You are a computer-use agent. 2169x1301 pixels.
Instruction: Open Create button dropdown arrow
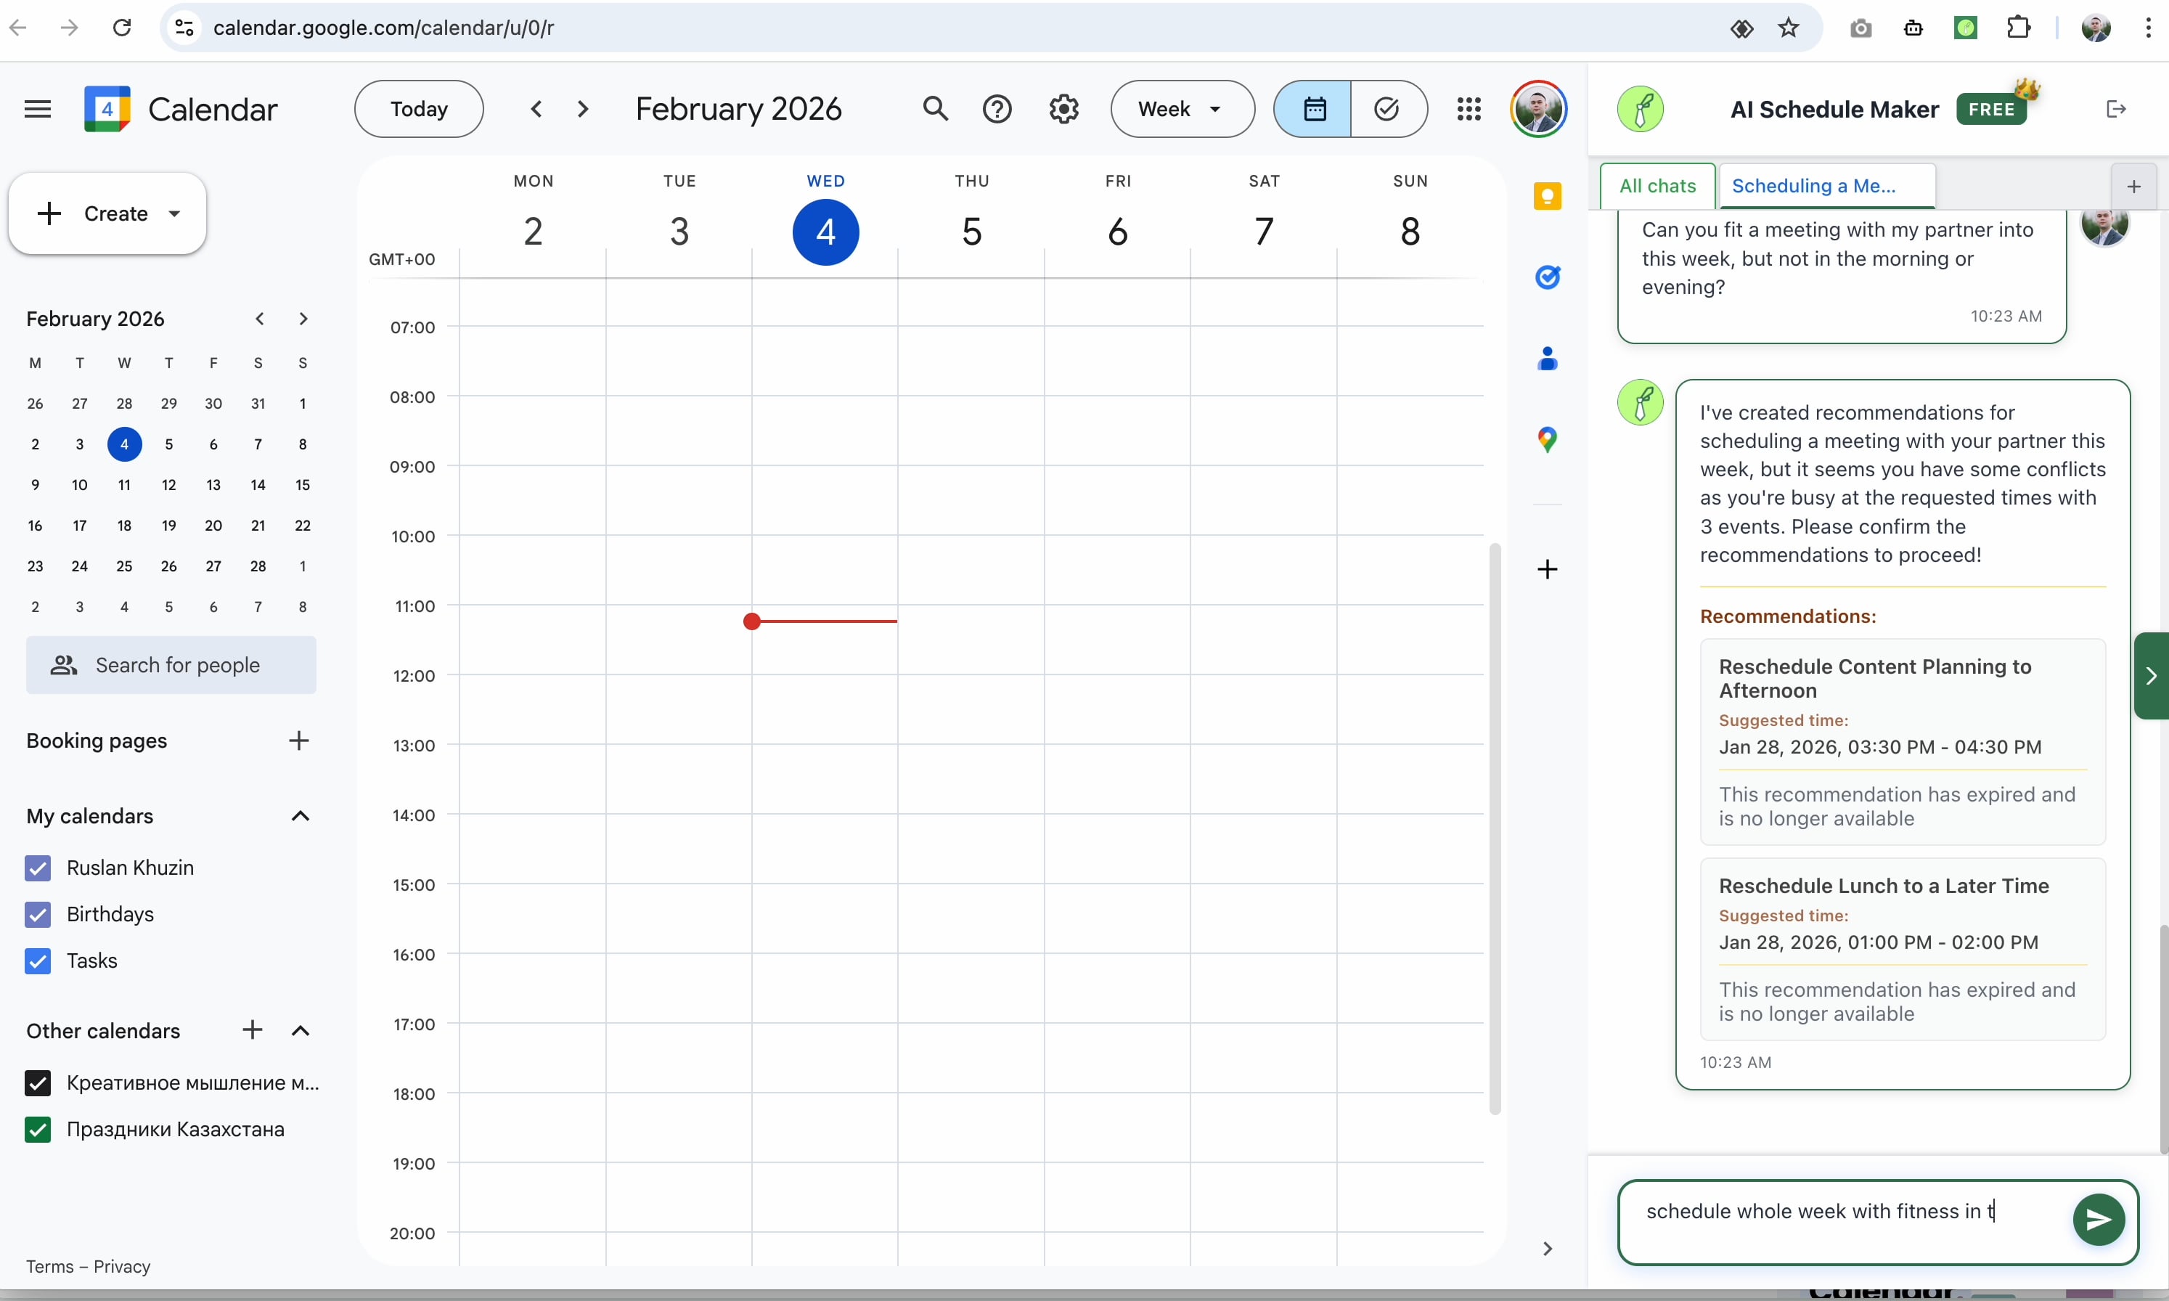pos(174,214)
